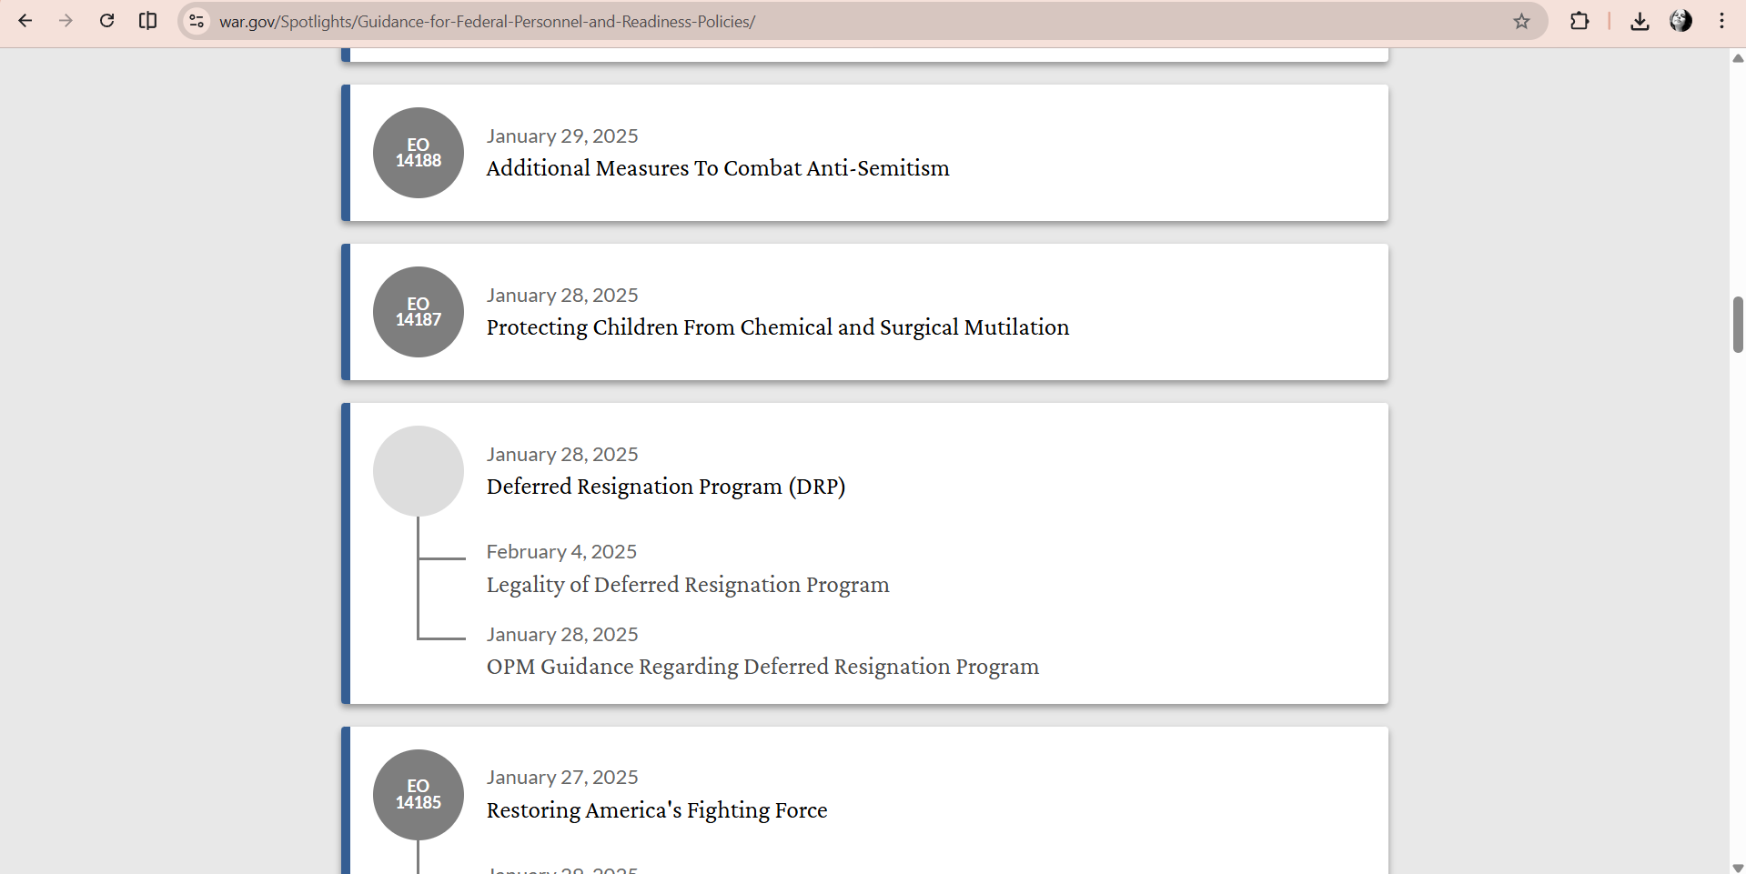Image resolution: width=1746 pixels, height=874 pixels.
Task: Open Deferred Resignation Program (DRP) link
Action: pyautogui.click(x=665, y=487)
